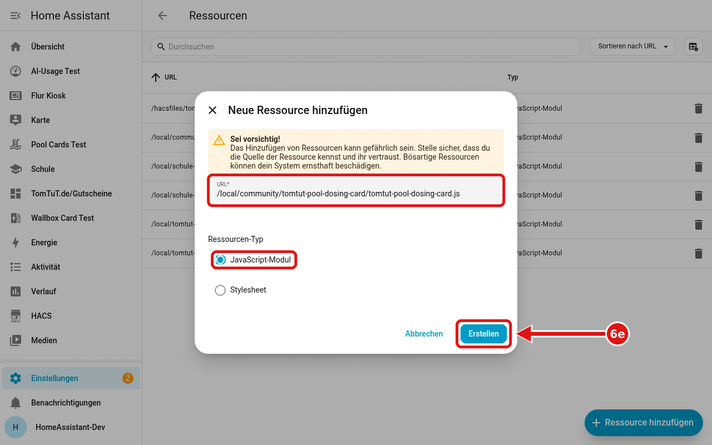Image resolution: width=712 pixels, height=445 pixels.
Task: Open Karte in the sidebar
Action: (x=71, y=120)
